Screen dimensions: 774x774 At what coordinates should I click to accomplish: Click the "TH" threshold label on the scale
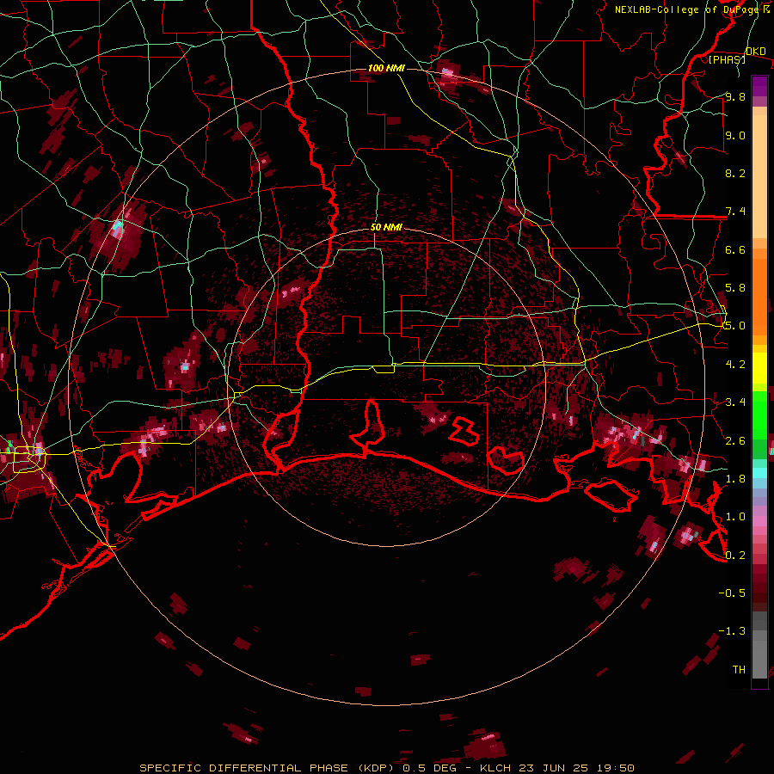point(739,669)
